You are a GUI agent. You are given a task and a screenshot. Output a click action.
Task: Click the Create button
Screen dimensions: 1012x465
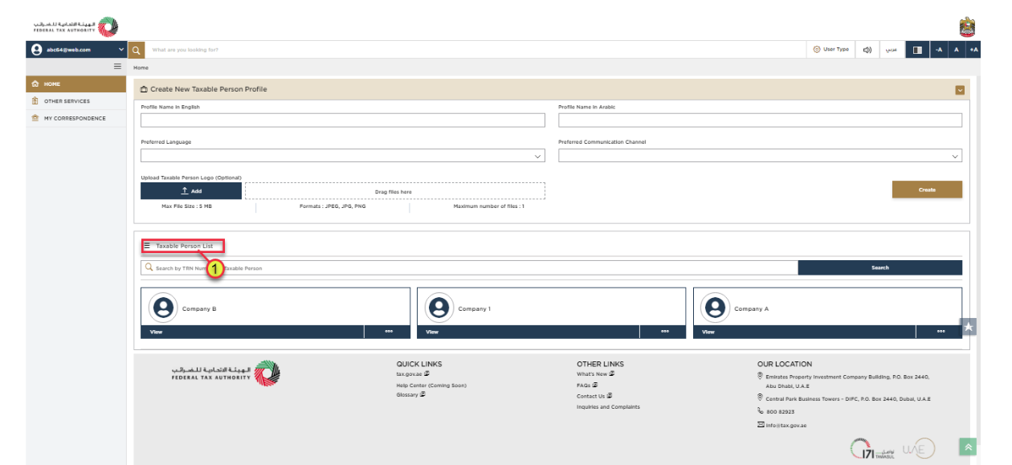(x=927, y=190)
